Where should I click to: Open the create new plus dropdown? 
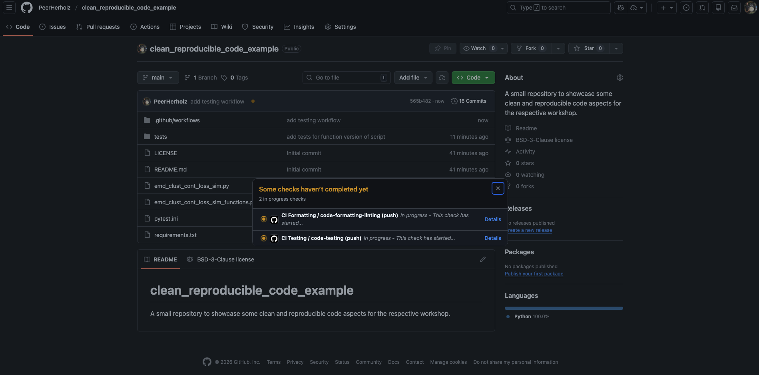pos(667,8)
